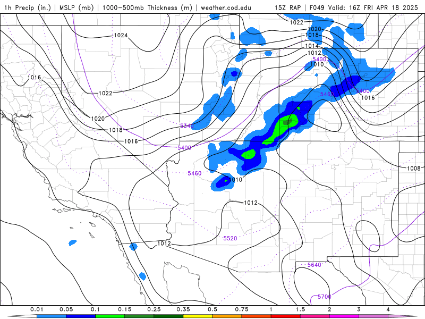Click the legend value '0.05'
Viewport: 425px width, 319px height.
(x=66, y=309)
